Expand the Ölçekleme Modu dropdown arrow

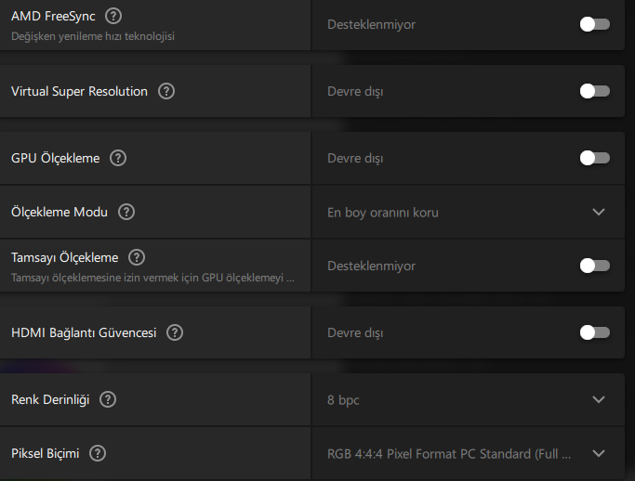point(598,212)
